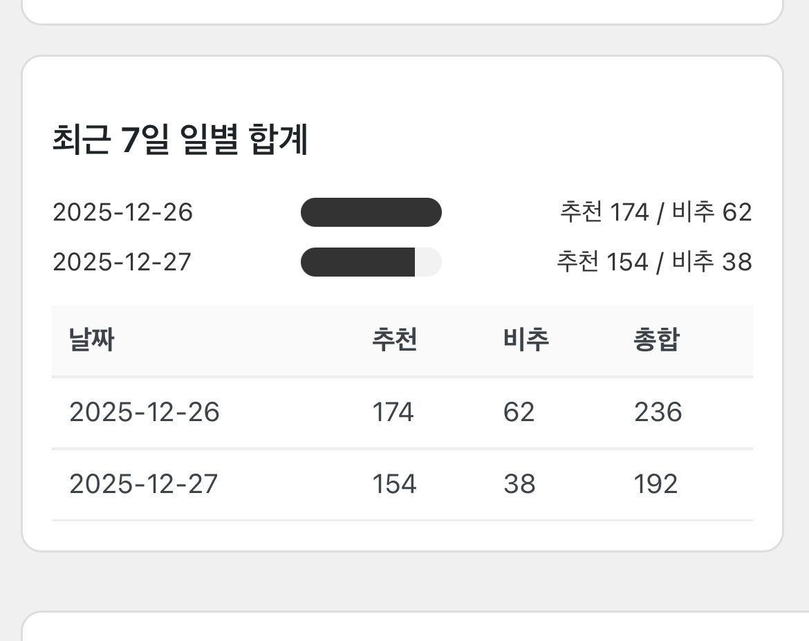This screenshot has width=809, height=641.
Task: Click the 154 cell in the table
Action: click(x=394, y=484)
